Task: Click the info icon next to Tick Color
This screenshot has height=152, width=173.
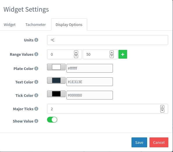Action: (36, 95)
